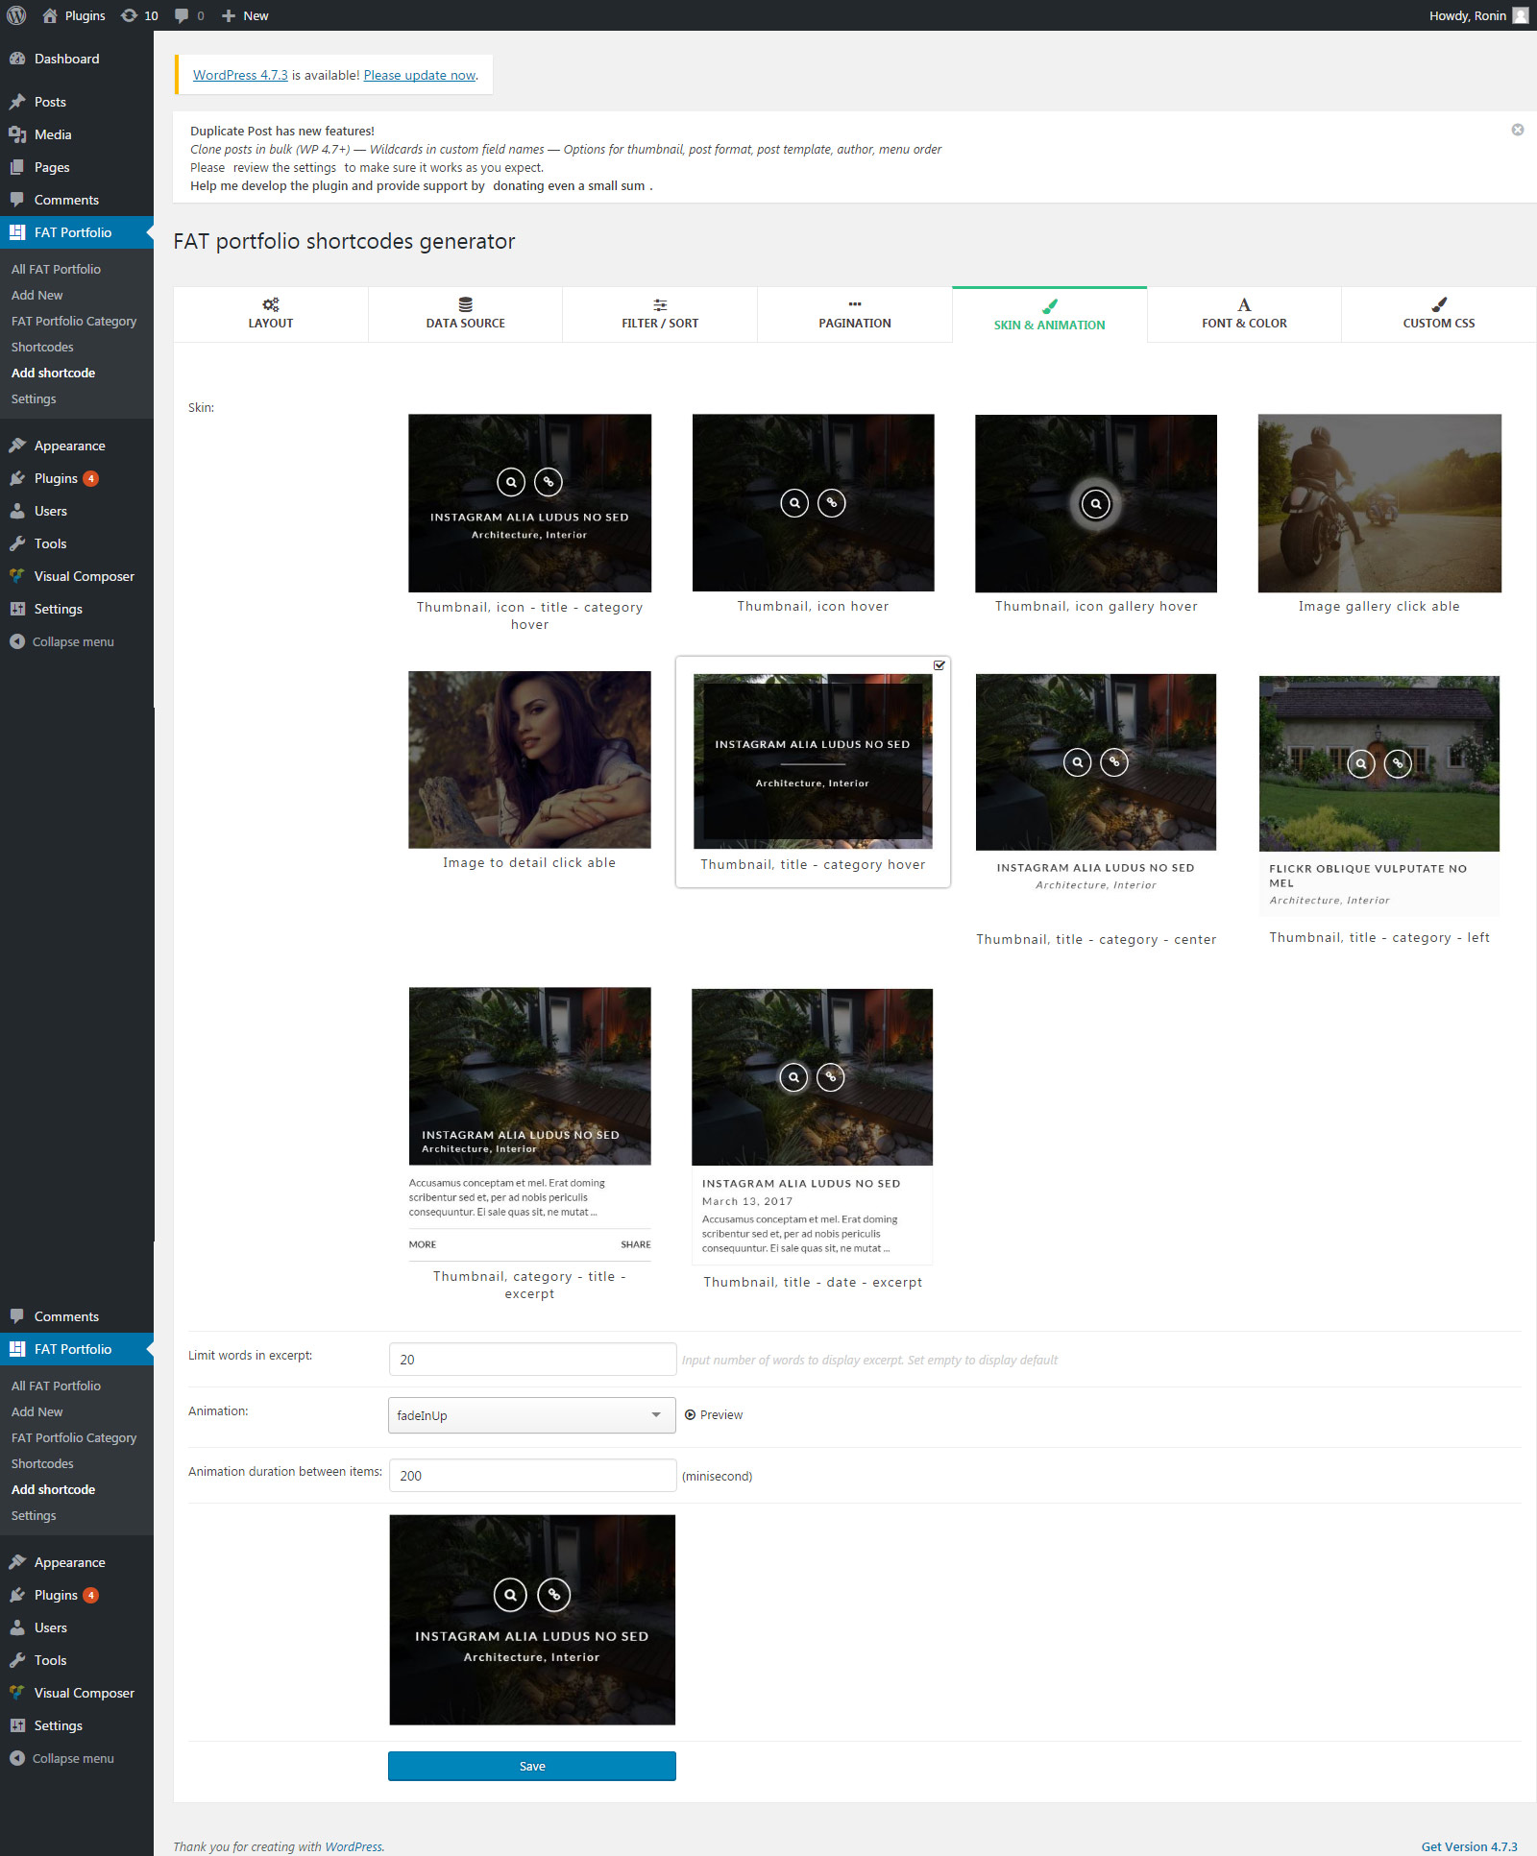Open the Howdy, Ronin account menu
The height and width of the screenshot is (1856, 1537).
coord(1476,15)
